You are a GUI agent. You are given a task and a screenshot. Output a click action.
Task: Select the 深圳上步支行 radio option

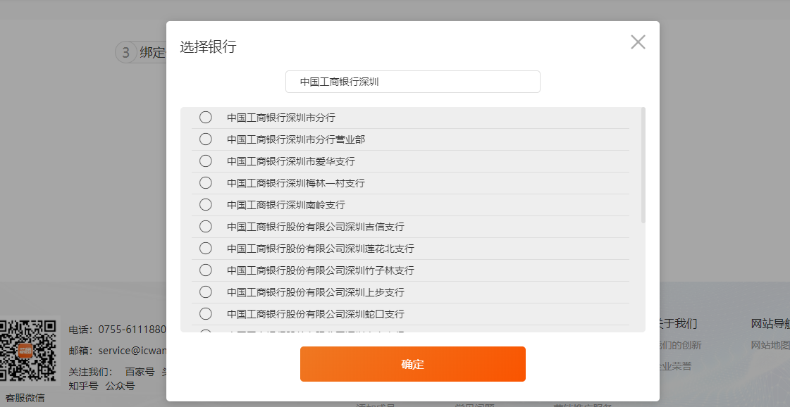(x=206, y=292)
